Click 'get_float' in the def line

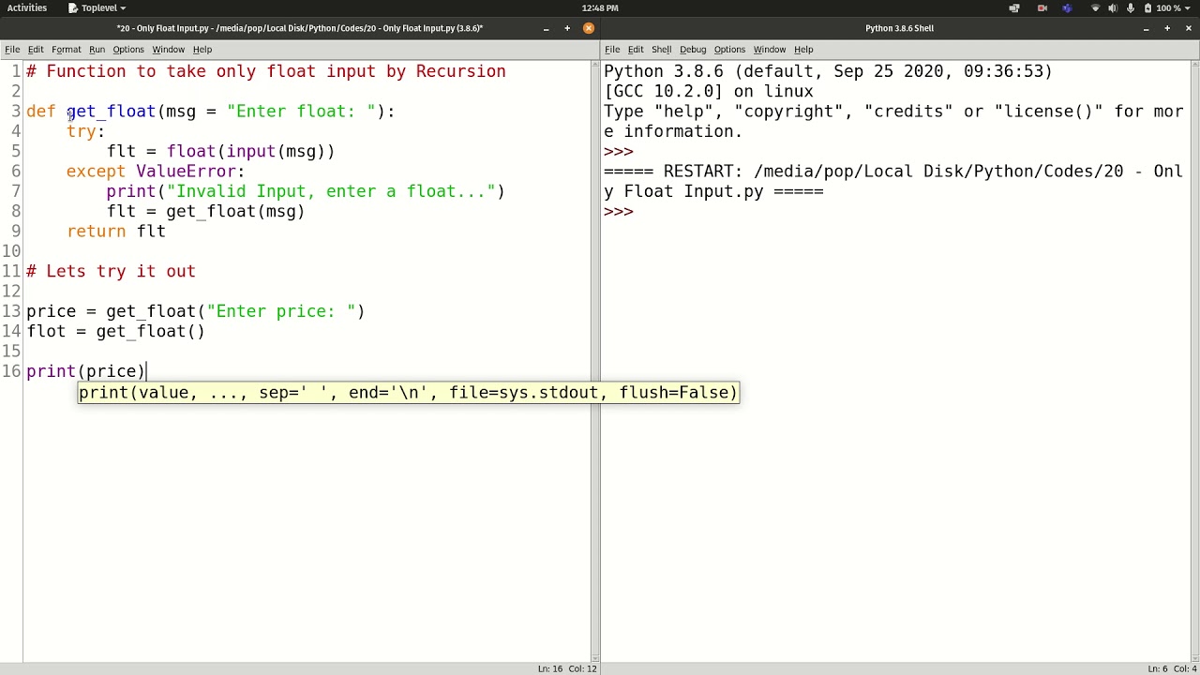tap(111, 112)
